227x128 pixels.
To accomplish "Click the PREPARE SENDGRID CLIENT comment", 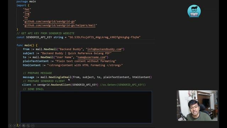I will click(x=44, y=81).
